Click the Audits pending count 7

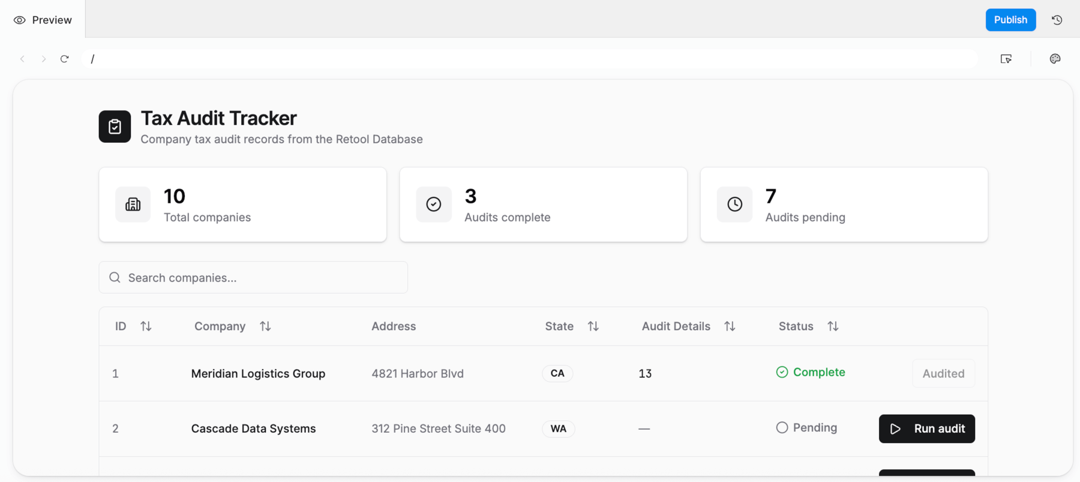point(771,196)
